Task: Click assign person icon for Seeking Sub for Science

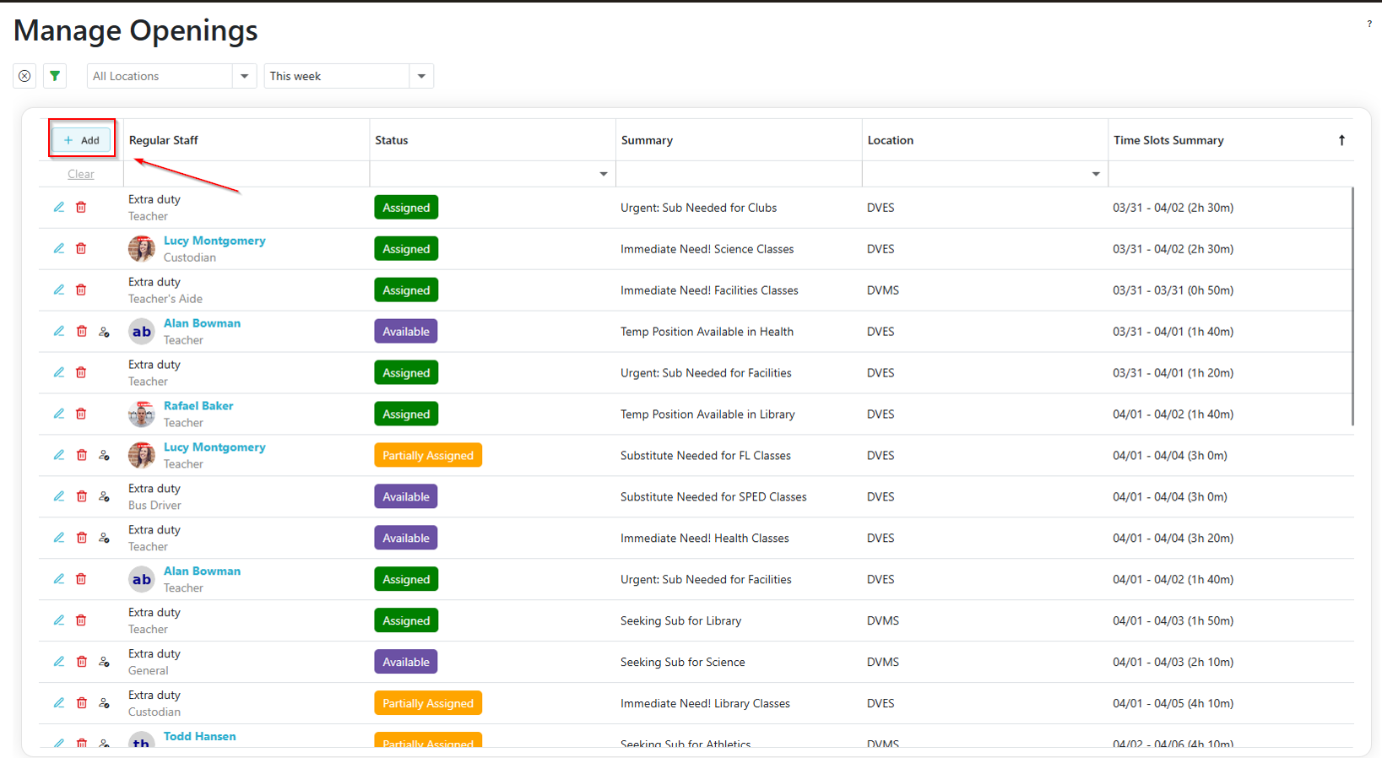Action: 104,663
